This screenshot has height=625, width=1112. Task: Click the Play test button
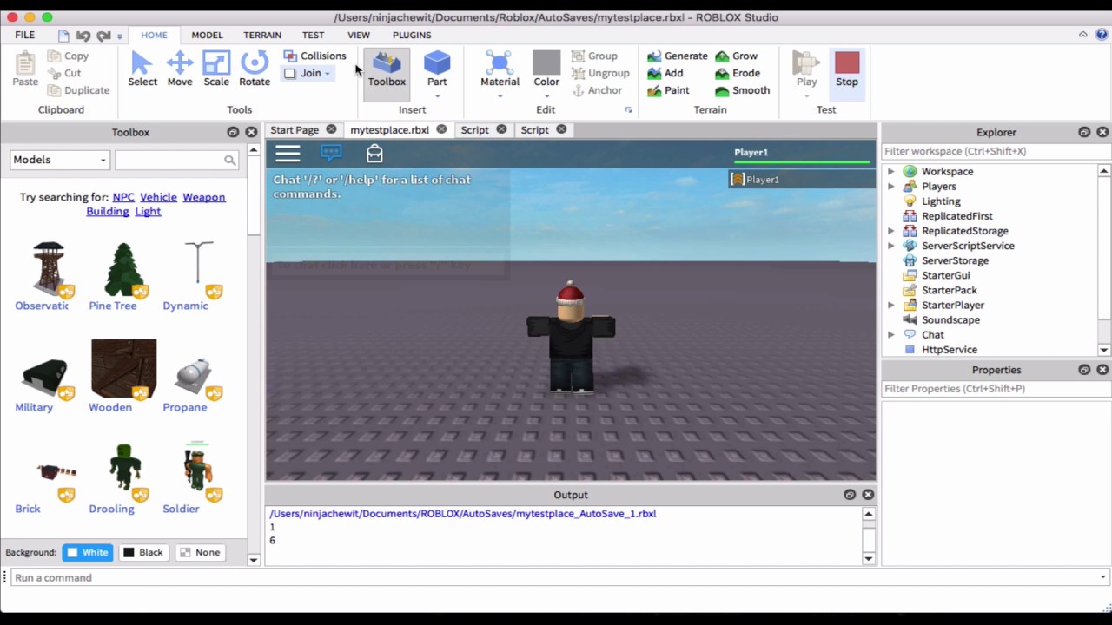[x=807, y=69]
